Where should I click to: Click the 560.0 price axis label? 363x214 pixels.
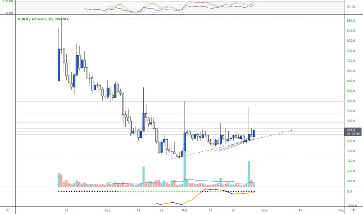point(351,101)
